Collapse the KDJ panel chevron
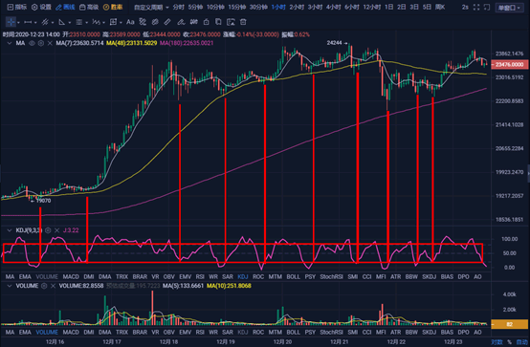The image size is (530, 347). pos(10,230)
